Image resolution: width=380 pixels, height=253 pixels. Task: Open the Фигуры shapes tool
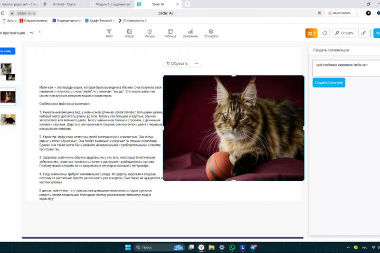click(x=150, y=33)
